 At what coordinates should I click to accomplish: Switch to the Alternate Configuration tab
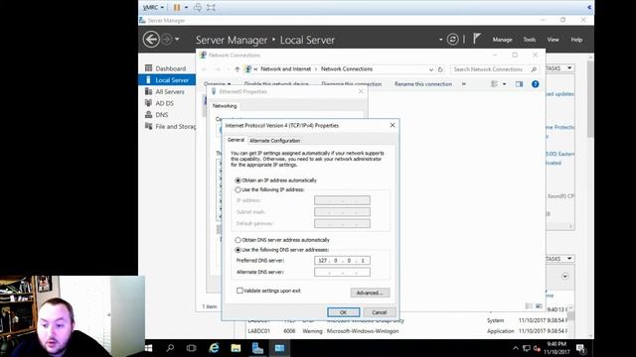click(274, 141)
